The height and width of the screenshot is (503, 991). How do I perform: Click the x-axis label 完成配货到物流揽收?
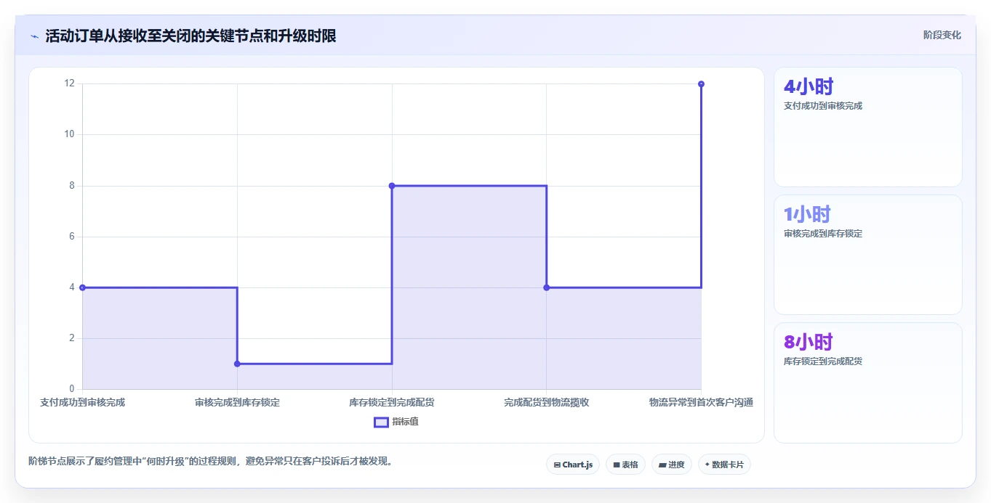coord(547,402)
